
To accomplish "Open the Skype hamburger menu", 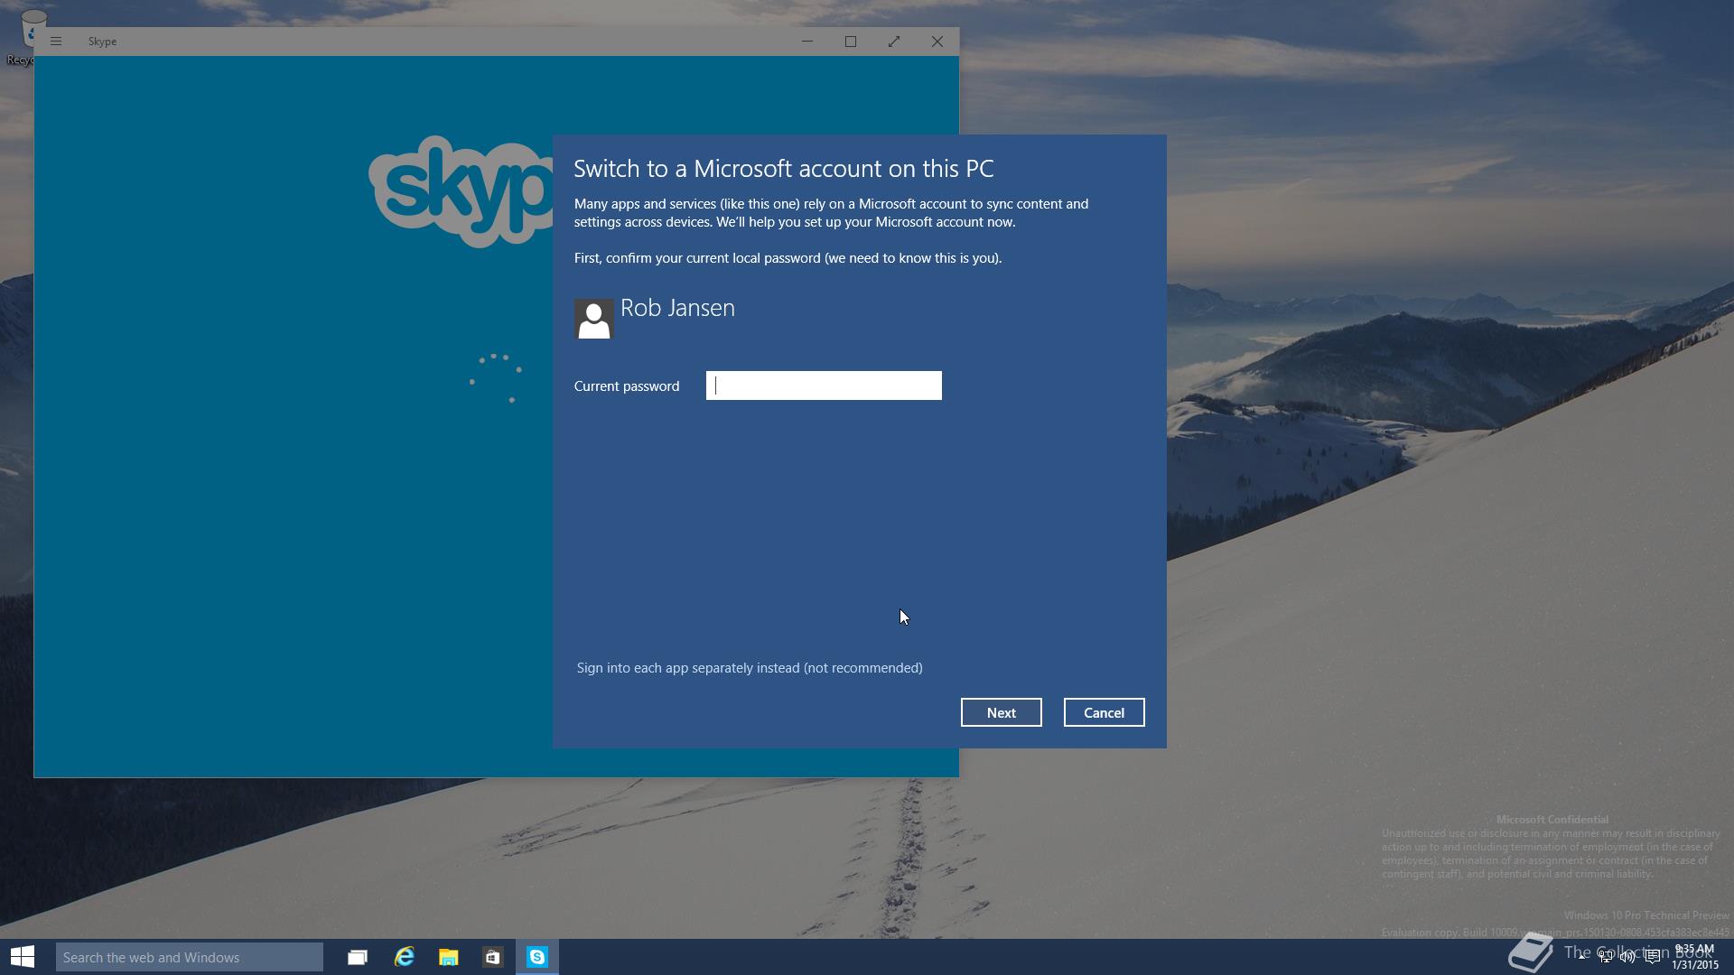I will click(x=56, y=42).
